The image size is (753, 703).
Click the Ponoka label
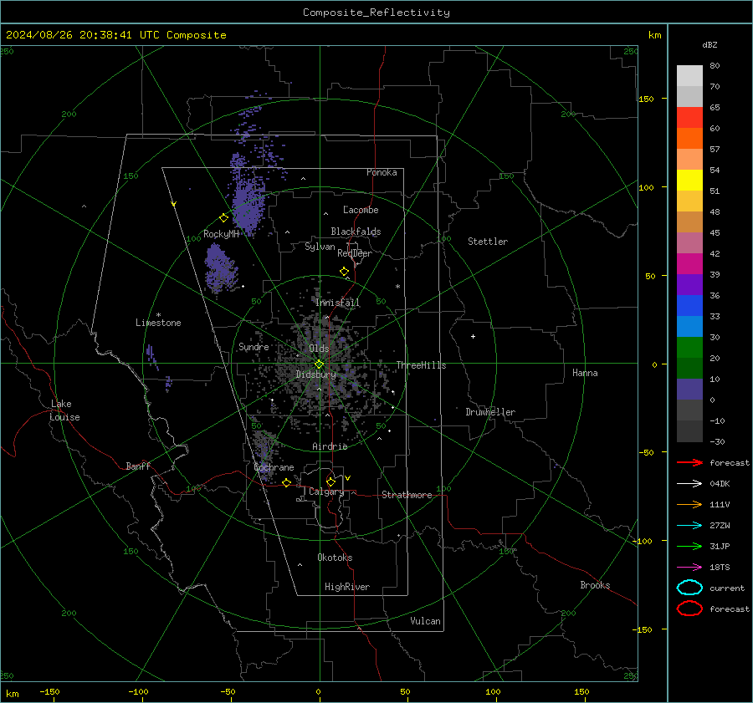coord(382,172)
